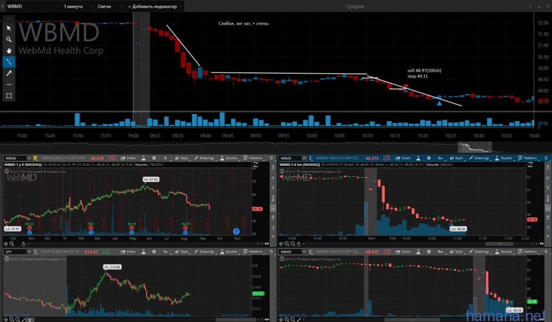Toggle Btns side tab on WBMD daily chart

pos(273,198)
